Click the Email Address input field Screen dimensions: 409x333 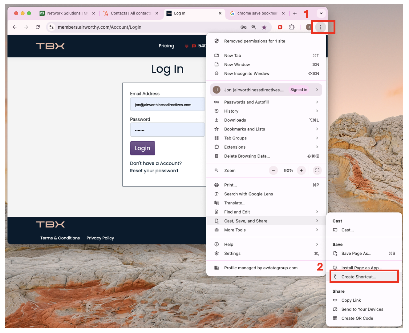[168, 104]
